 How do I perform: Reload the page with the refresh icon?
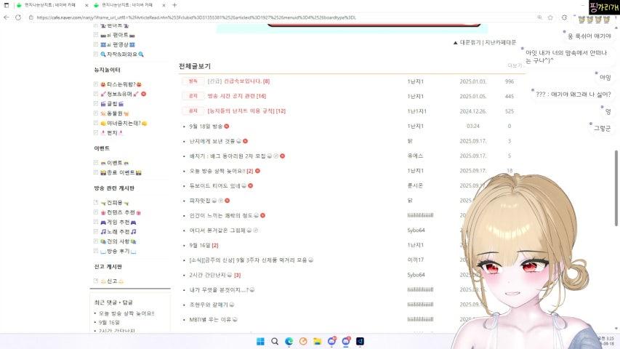pos(18,17)
